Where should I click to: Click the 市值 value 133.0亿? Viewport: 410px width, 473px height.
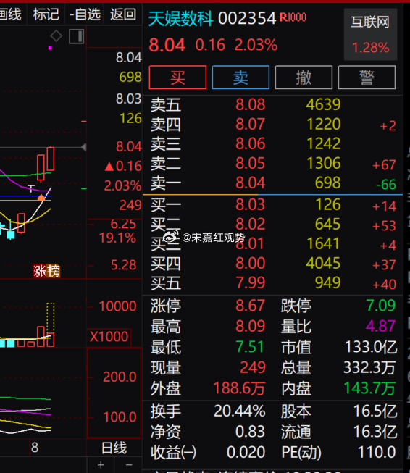pos(371,347)
